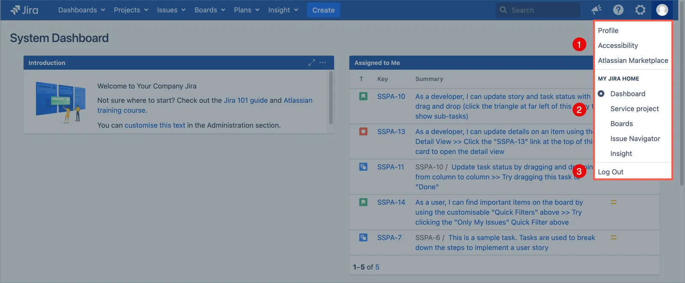The height and width of the screenshot is (283, 685).
Task: Open issue key SSPA-14
Action: tap(391, 202)
